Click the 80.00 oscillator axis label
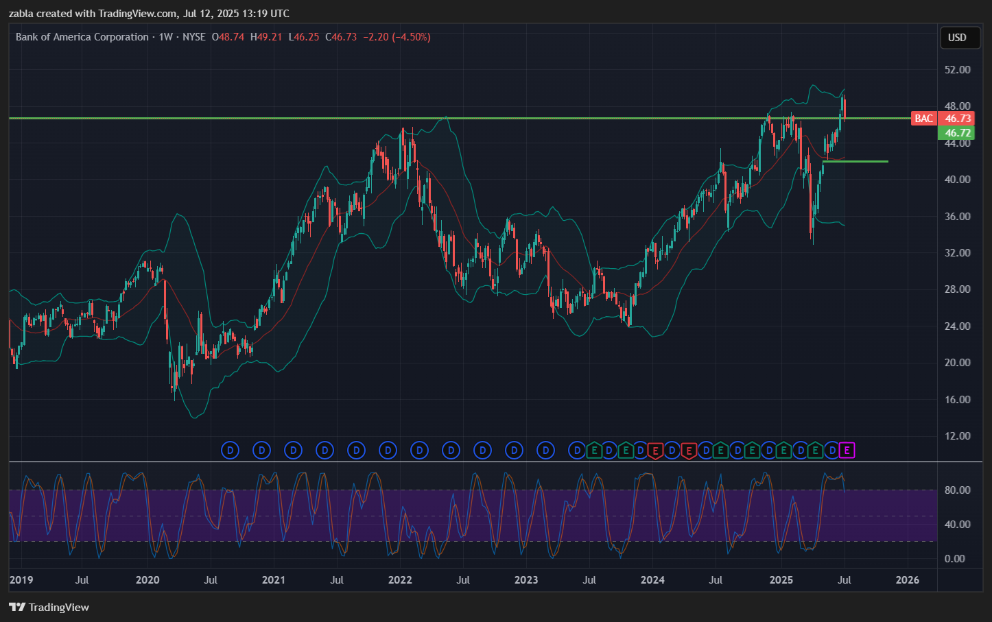 [957, 490]
